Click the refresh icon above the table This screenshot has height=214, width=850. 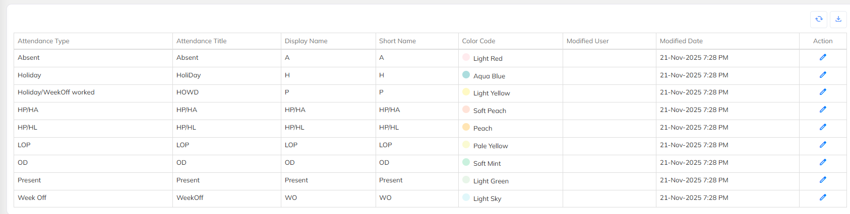(x=819, y=19)
